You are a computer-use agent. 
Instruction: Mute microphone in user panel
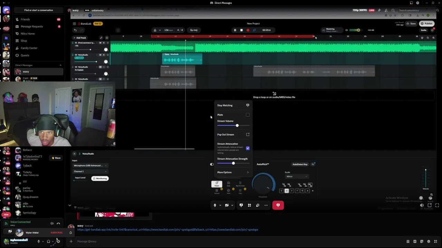coord(39,241)
